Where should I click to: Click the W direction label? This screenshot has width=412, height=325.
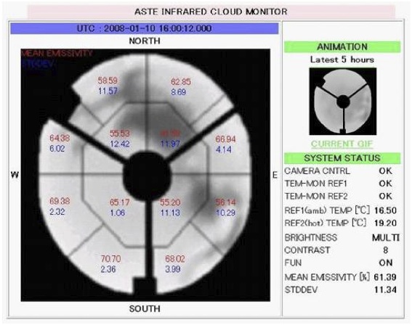[15, 175]
